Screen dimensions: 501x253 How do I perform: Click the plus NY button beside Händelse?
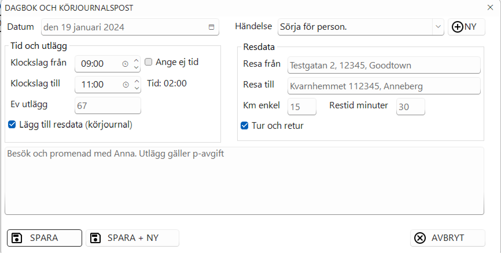tap(466, 27)
